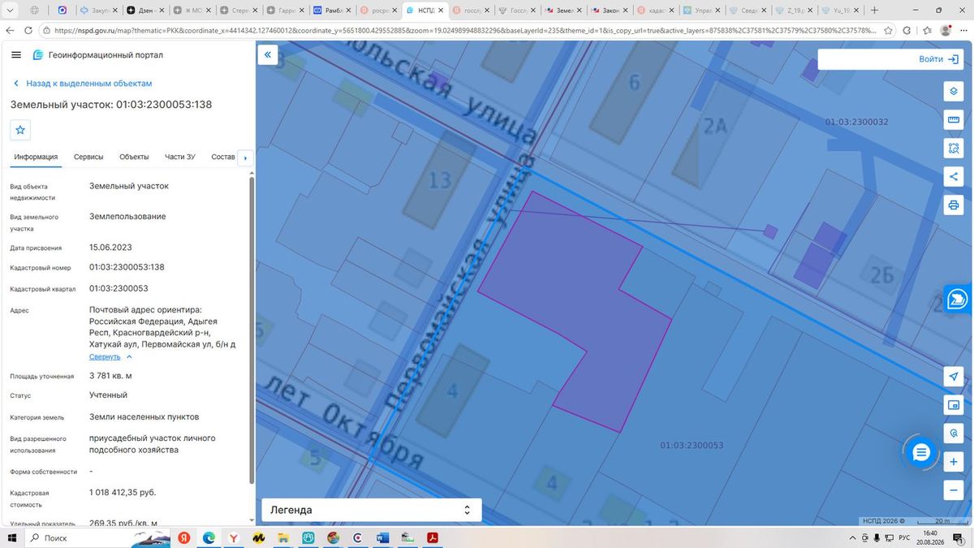Click the parcel title heading 01:03:2300053:138
Viewport: 974px width, 548px height.
tap(111, 105)
